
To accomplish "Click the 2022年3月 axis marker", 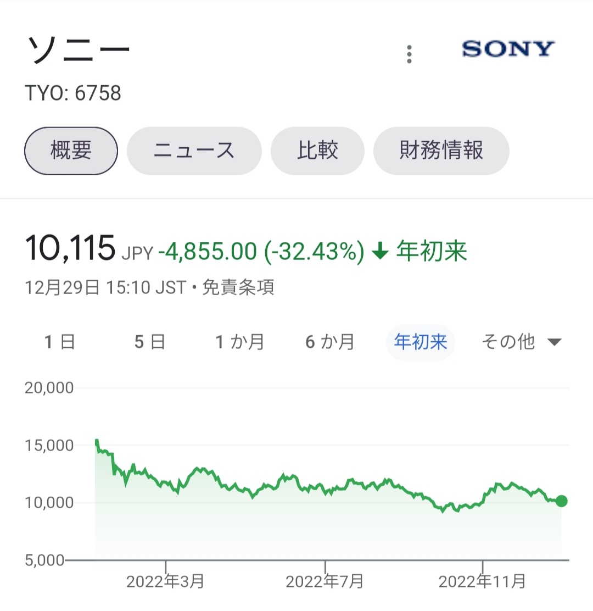I will pos(165,581).
